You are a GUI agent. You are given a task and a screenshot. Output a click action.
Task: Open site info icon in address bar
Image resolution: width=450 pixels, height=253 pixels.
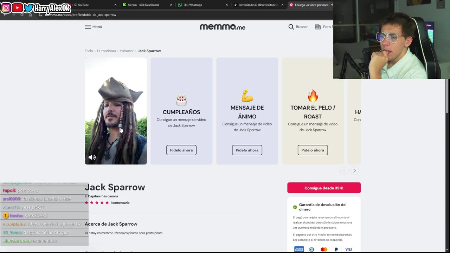tap(40, 15)
